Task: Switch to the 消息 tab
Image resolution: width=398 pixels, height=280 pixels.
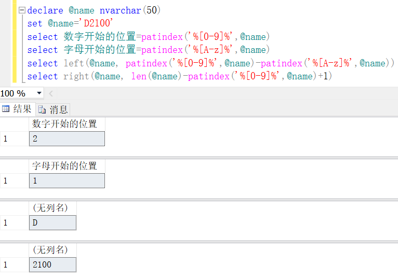Action: (x=53, y=109)
